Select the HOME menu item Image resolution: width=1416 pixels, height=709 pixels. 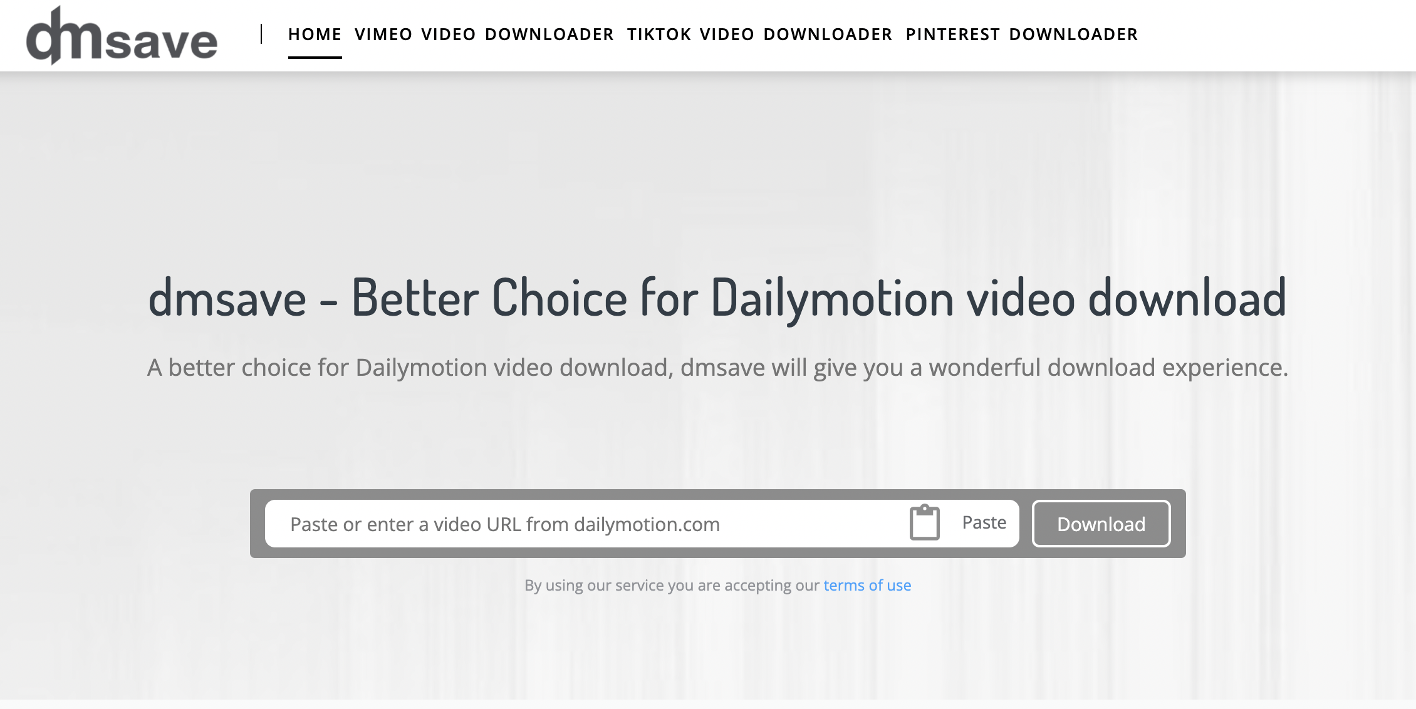point(315,34)
